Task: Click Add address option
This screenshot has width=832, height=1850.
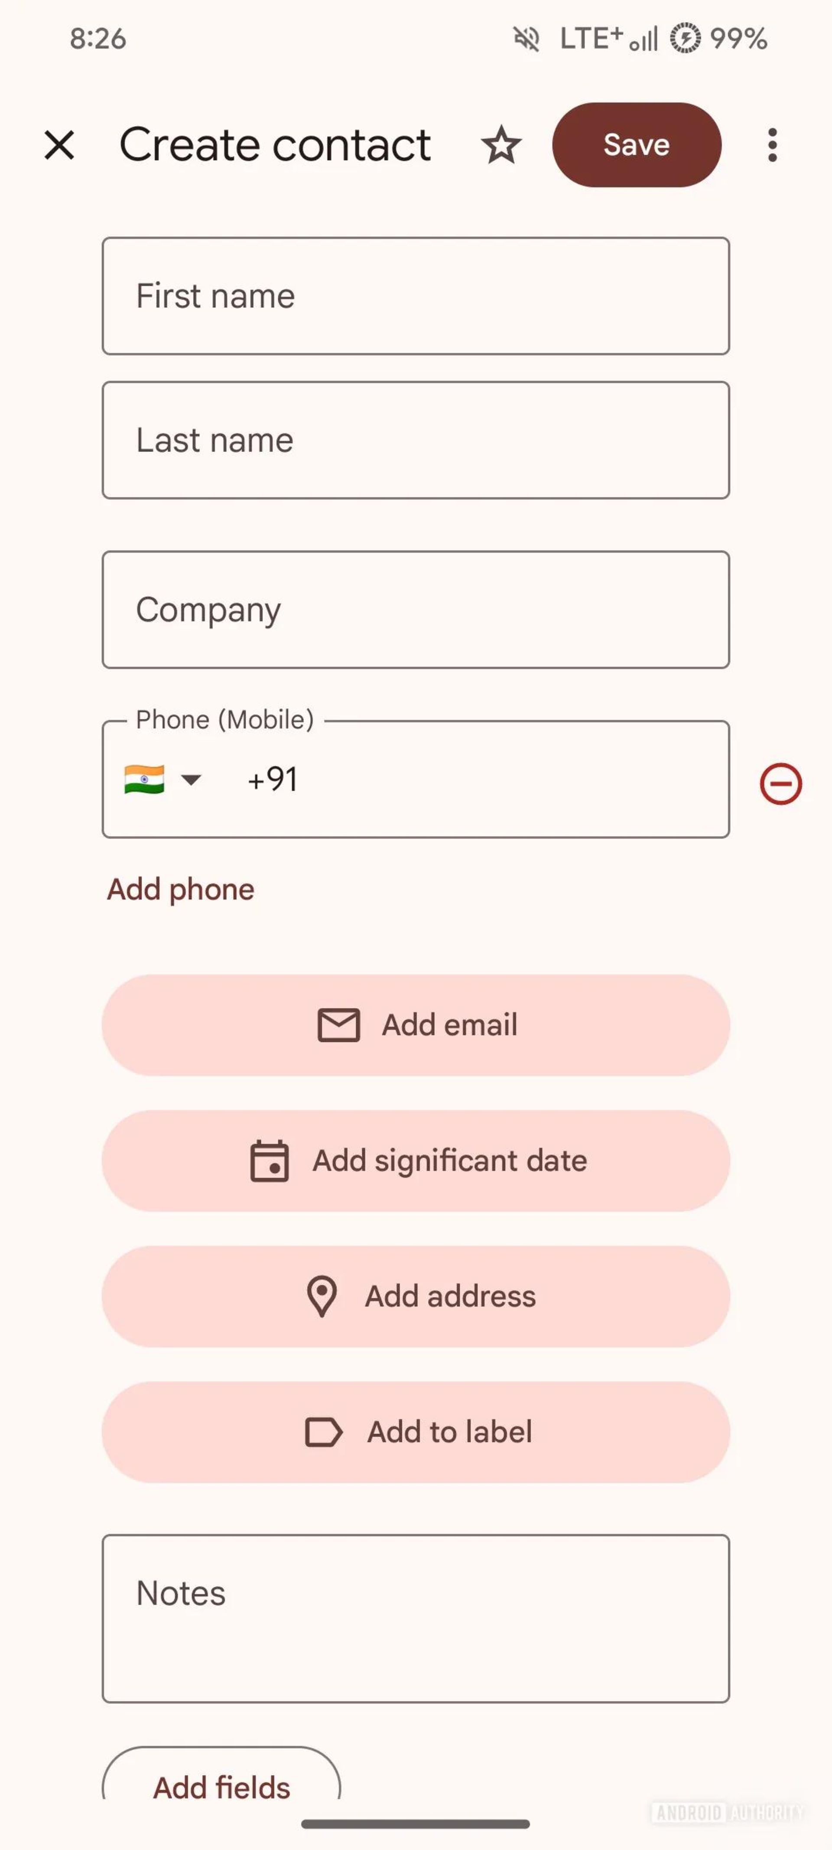Action: pyautogui.click(x=416, y=1295)
